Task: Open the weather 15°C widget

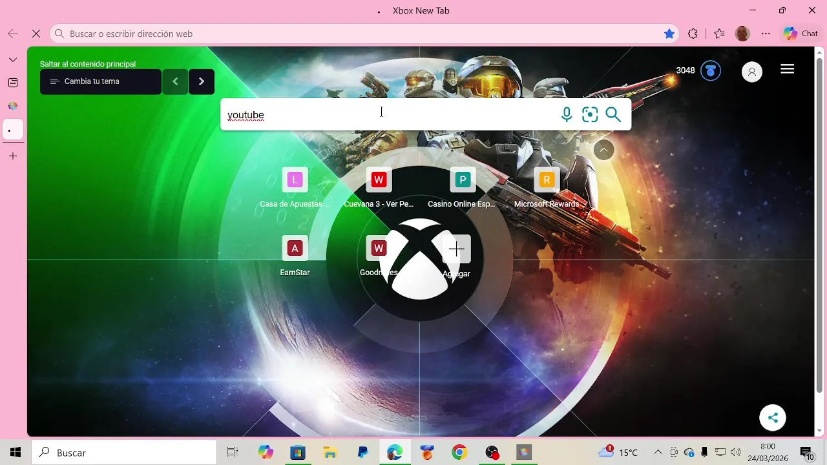Action: [618, 452]
